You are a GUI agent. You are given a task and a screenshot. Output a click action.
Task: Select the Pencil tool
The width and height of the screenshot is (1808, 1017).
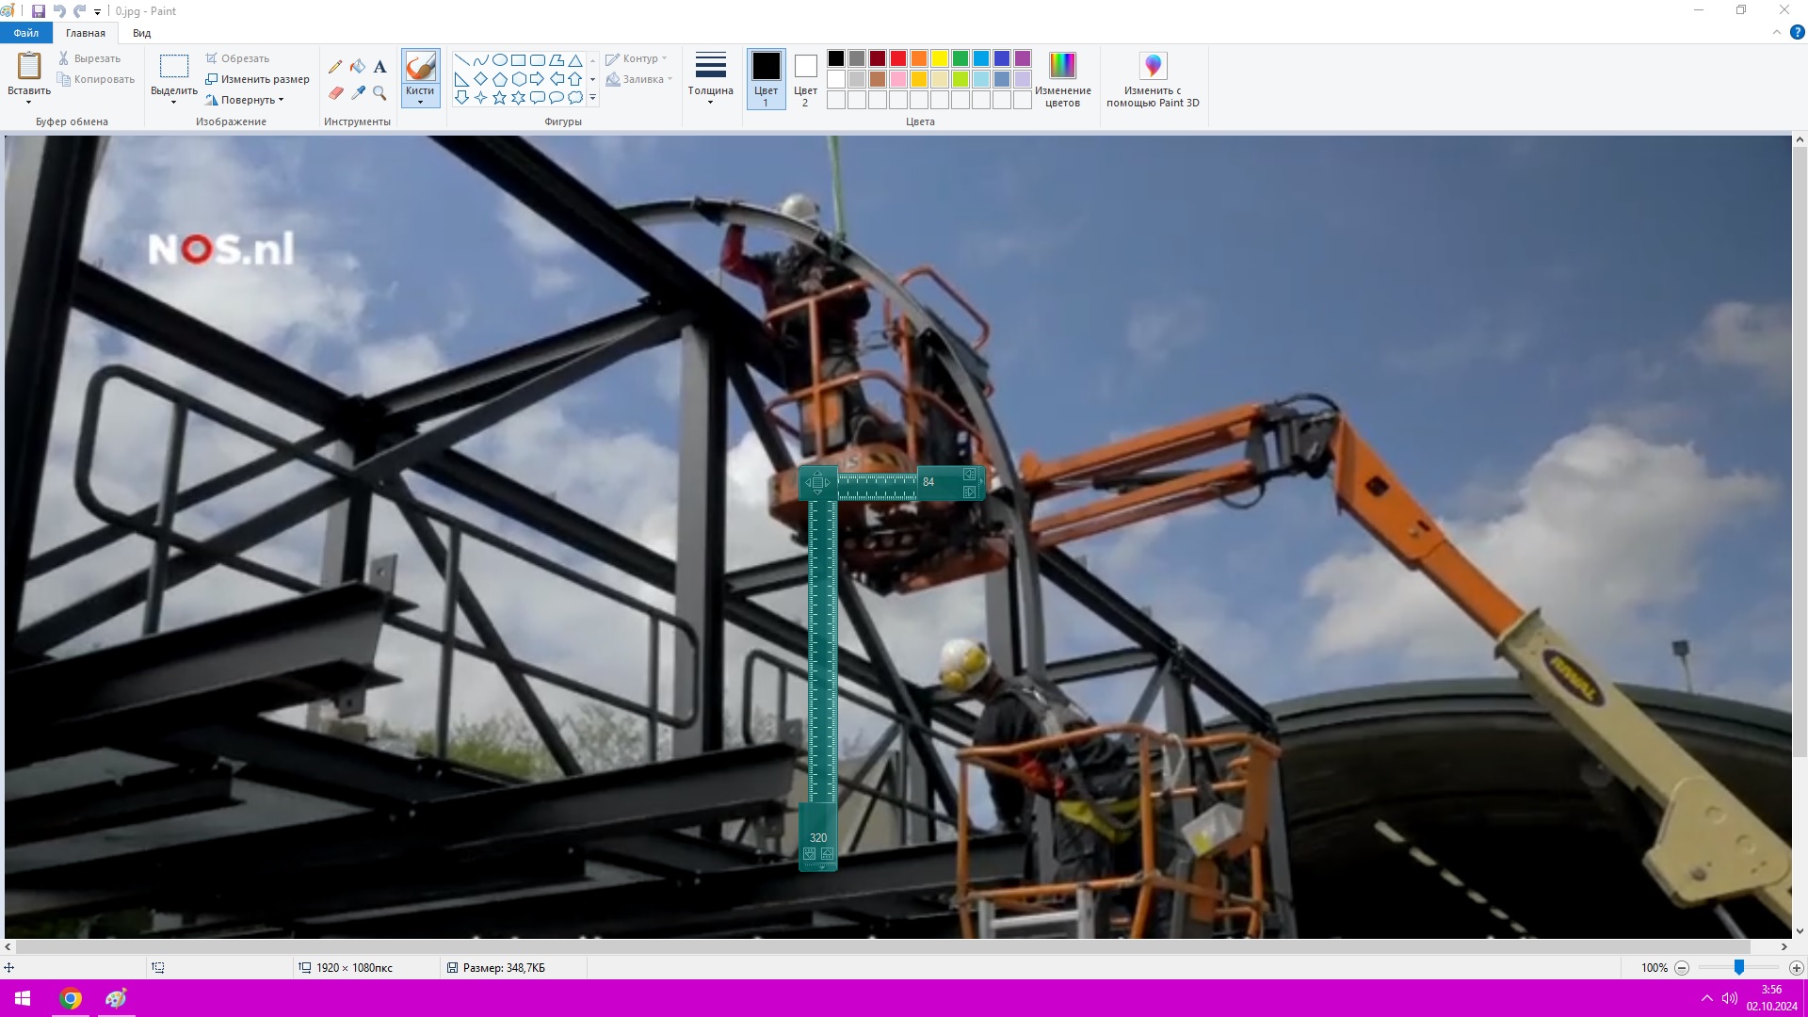pyautogui.click(x=335, y=67)
